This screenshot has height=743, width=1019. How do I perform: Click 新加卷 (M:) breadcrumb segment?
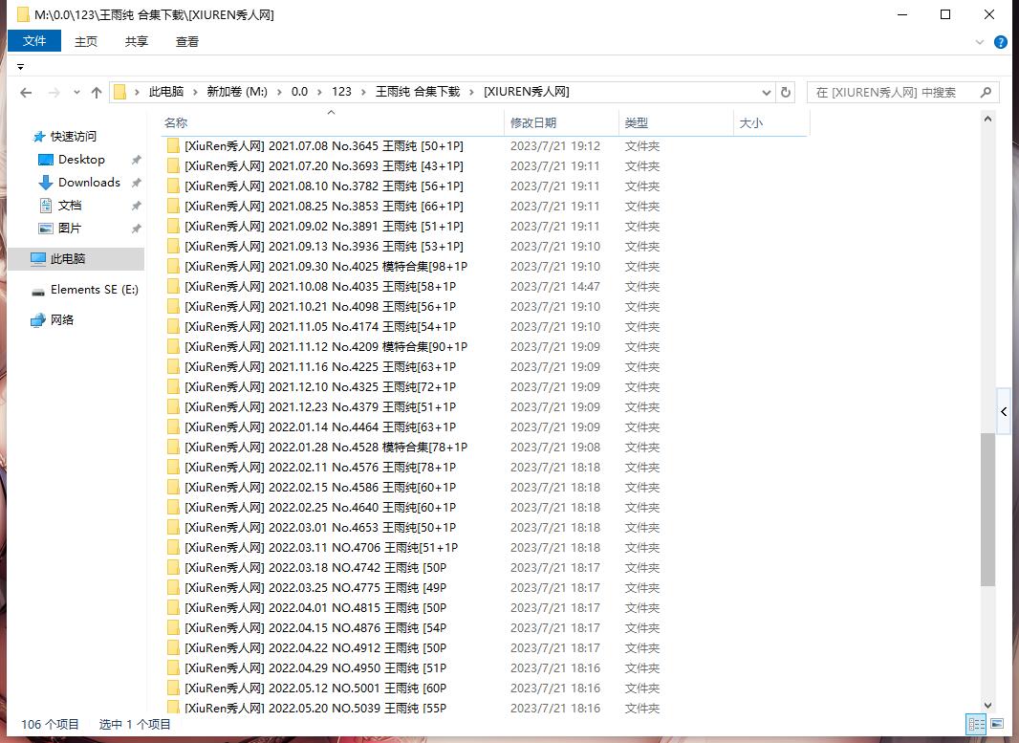(237, 92)
